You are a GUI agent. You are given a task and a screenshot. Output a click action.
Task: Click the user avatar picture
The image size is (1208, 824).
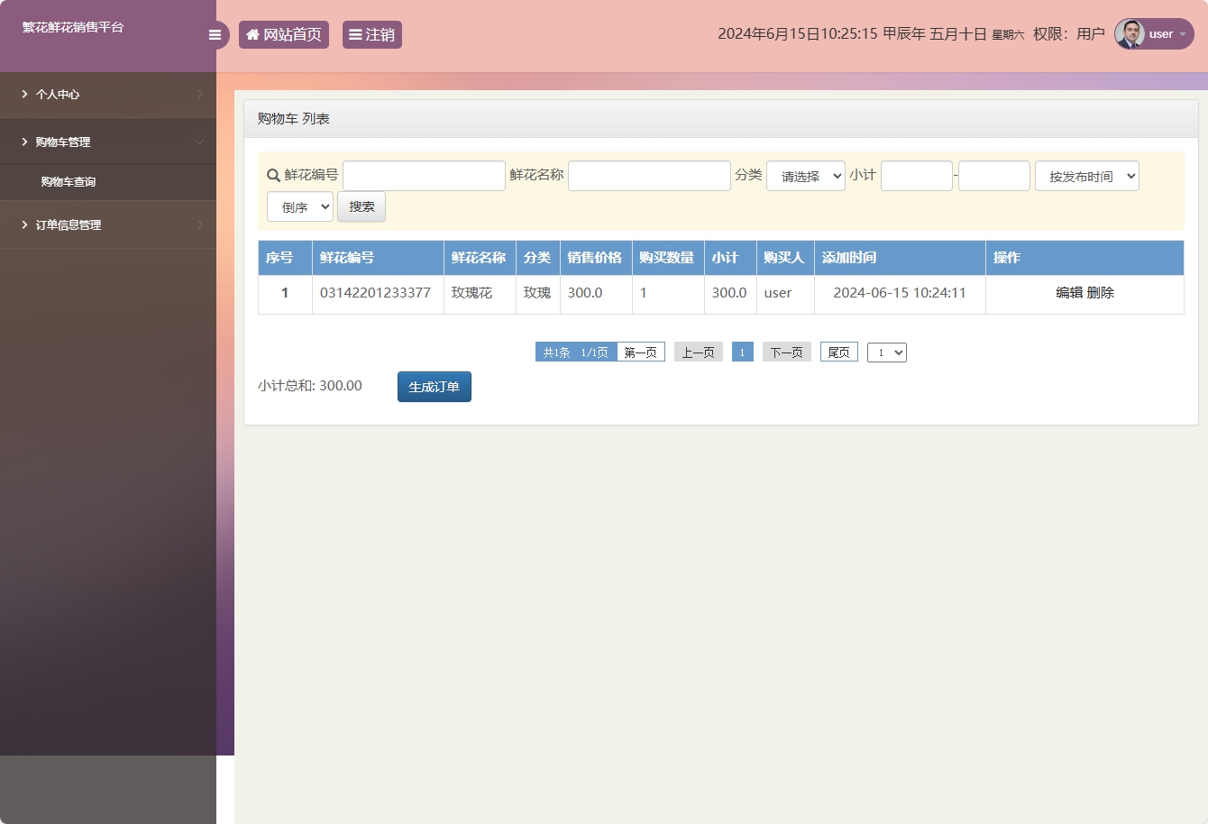(x=1130, y=34)
